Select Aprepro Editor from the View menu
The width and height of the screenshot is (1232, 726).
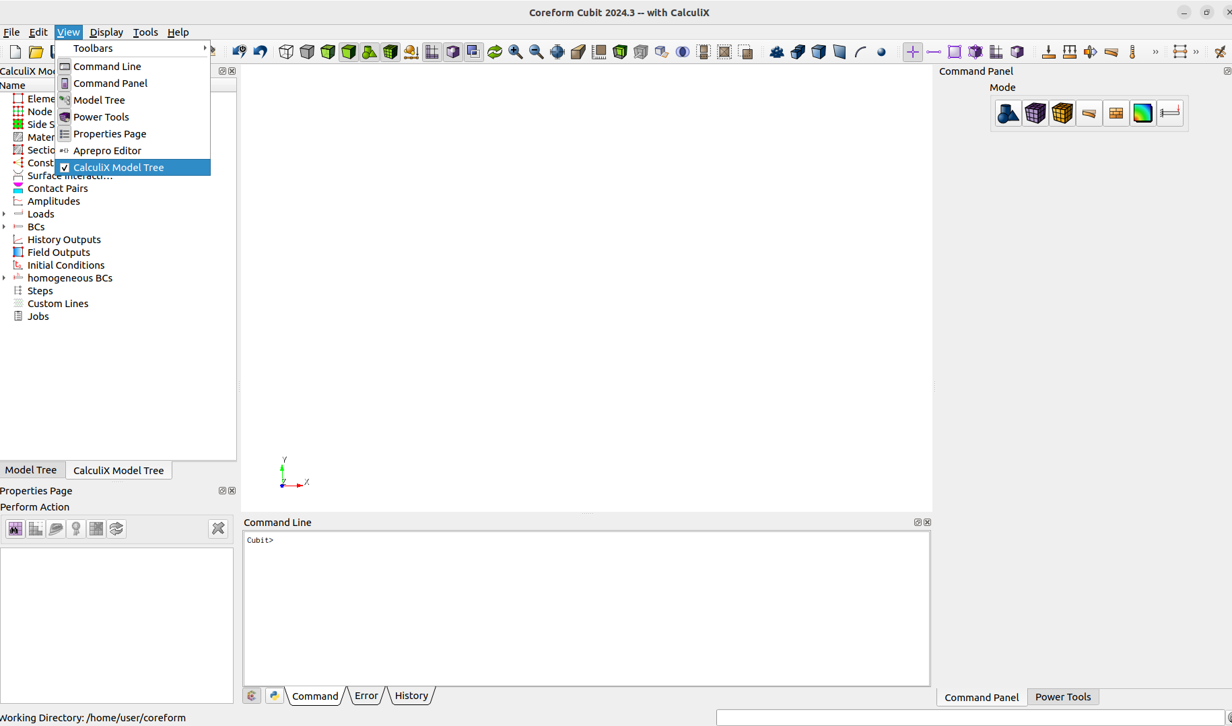[108, 150]
